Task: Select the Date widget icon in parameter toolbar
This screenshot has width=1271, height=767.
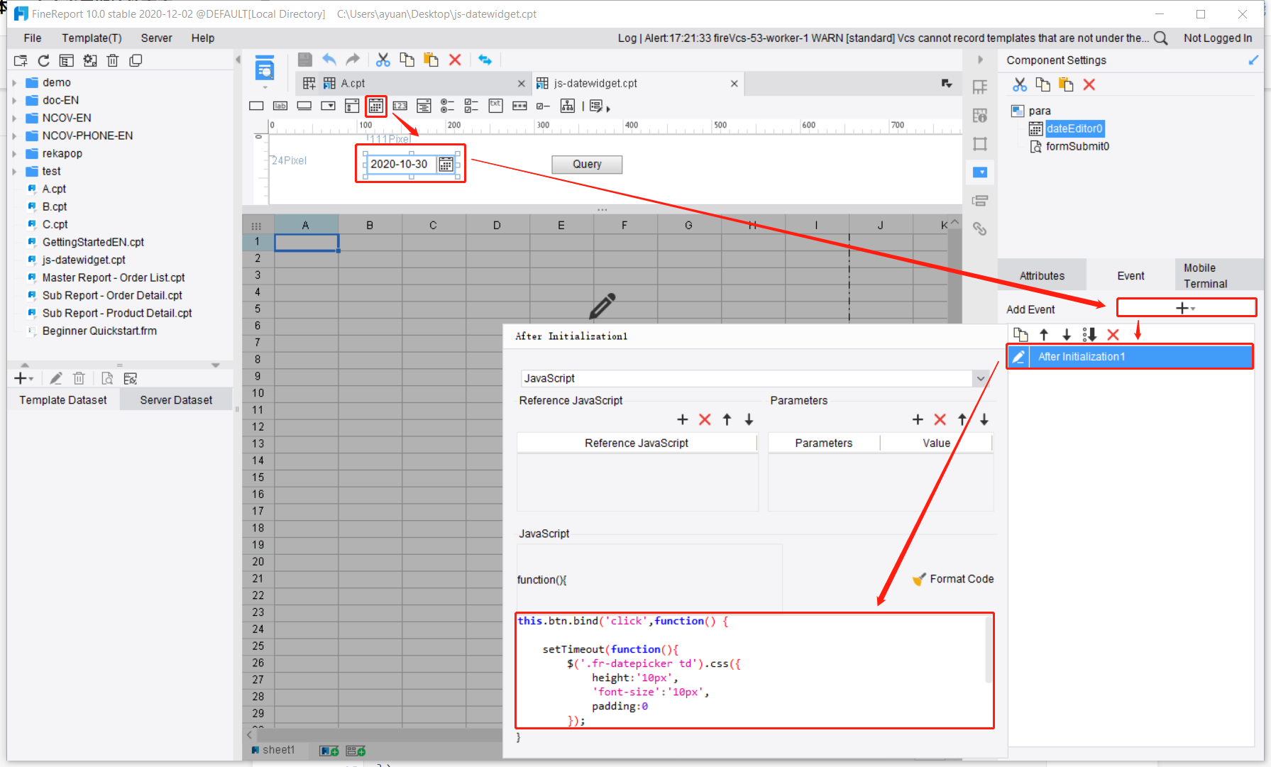Action: pos(376,106)
